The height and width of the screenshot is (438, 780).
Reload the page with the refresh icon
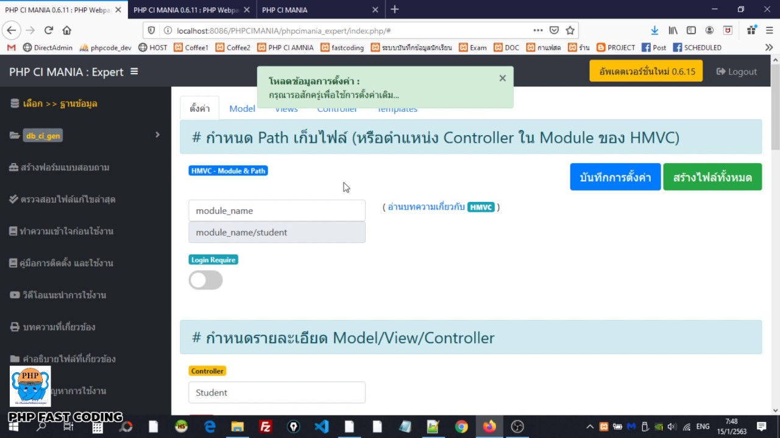49,30
